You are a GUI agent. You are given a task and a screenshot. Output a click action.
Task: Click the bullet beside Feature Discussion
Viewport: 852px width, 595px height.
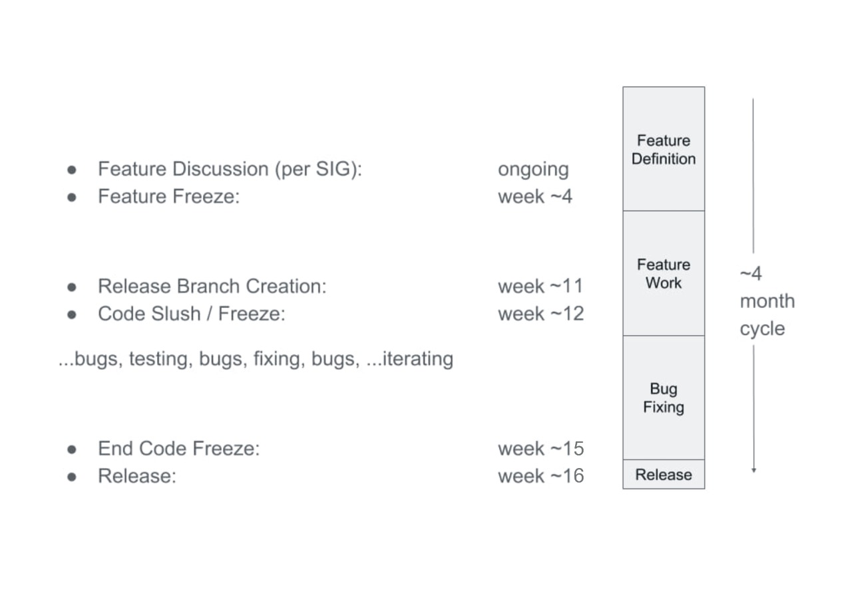click(x=72, y=170)
